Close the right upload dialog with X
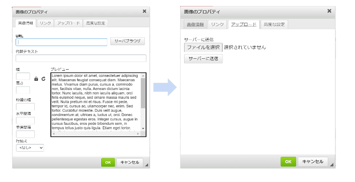355x182 pixels. click(x=329, y=11)
